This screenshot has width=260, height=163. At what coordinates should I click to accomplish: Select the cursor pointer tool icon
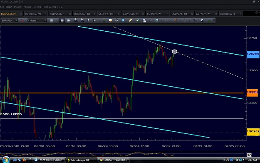tap(88, 20)
